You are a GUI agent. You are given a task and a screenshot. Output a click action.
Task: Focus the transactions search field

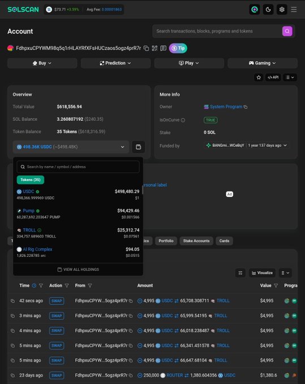[x=218, y=31]
